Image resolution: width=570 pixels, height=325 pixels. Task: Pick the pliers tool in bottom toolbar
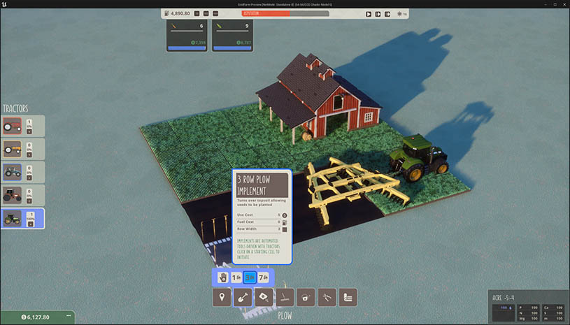point(327,298)
